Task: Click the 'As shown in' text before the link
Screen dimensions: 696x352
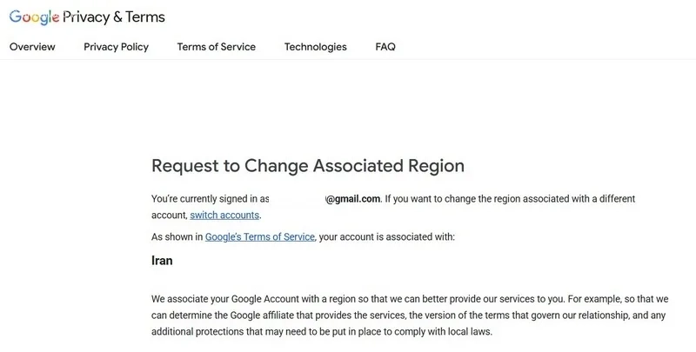Action: coord(177,236)
